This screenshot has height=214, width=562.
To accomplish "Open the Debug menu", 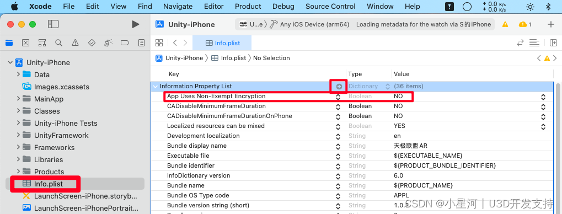I will [x=283, y=7].
